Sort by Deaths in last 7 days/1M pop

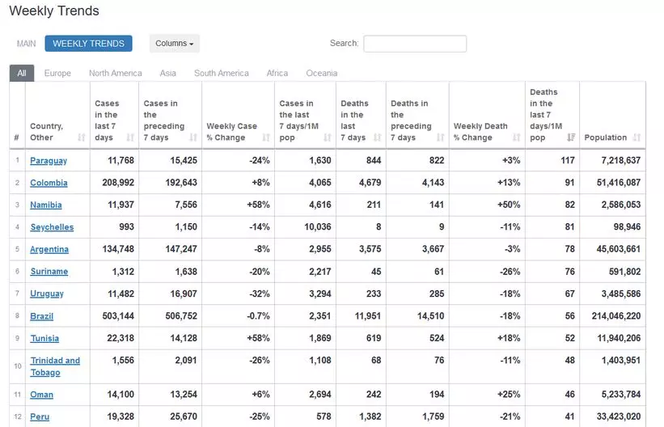click(571, 137)
